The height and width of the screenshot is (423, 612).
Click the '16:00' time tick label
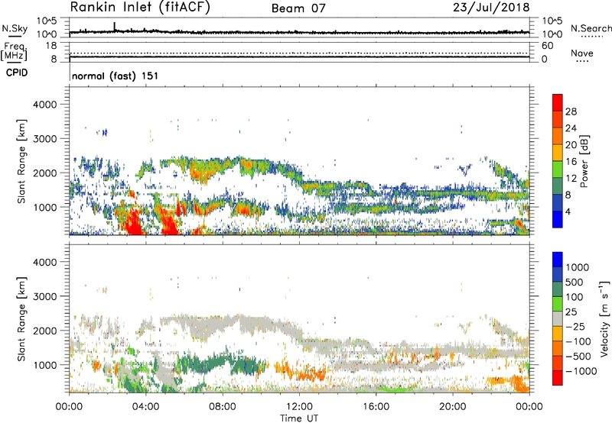376,407
